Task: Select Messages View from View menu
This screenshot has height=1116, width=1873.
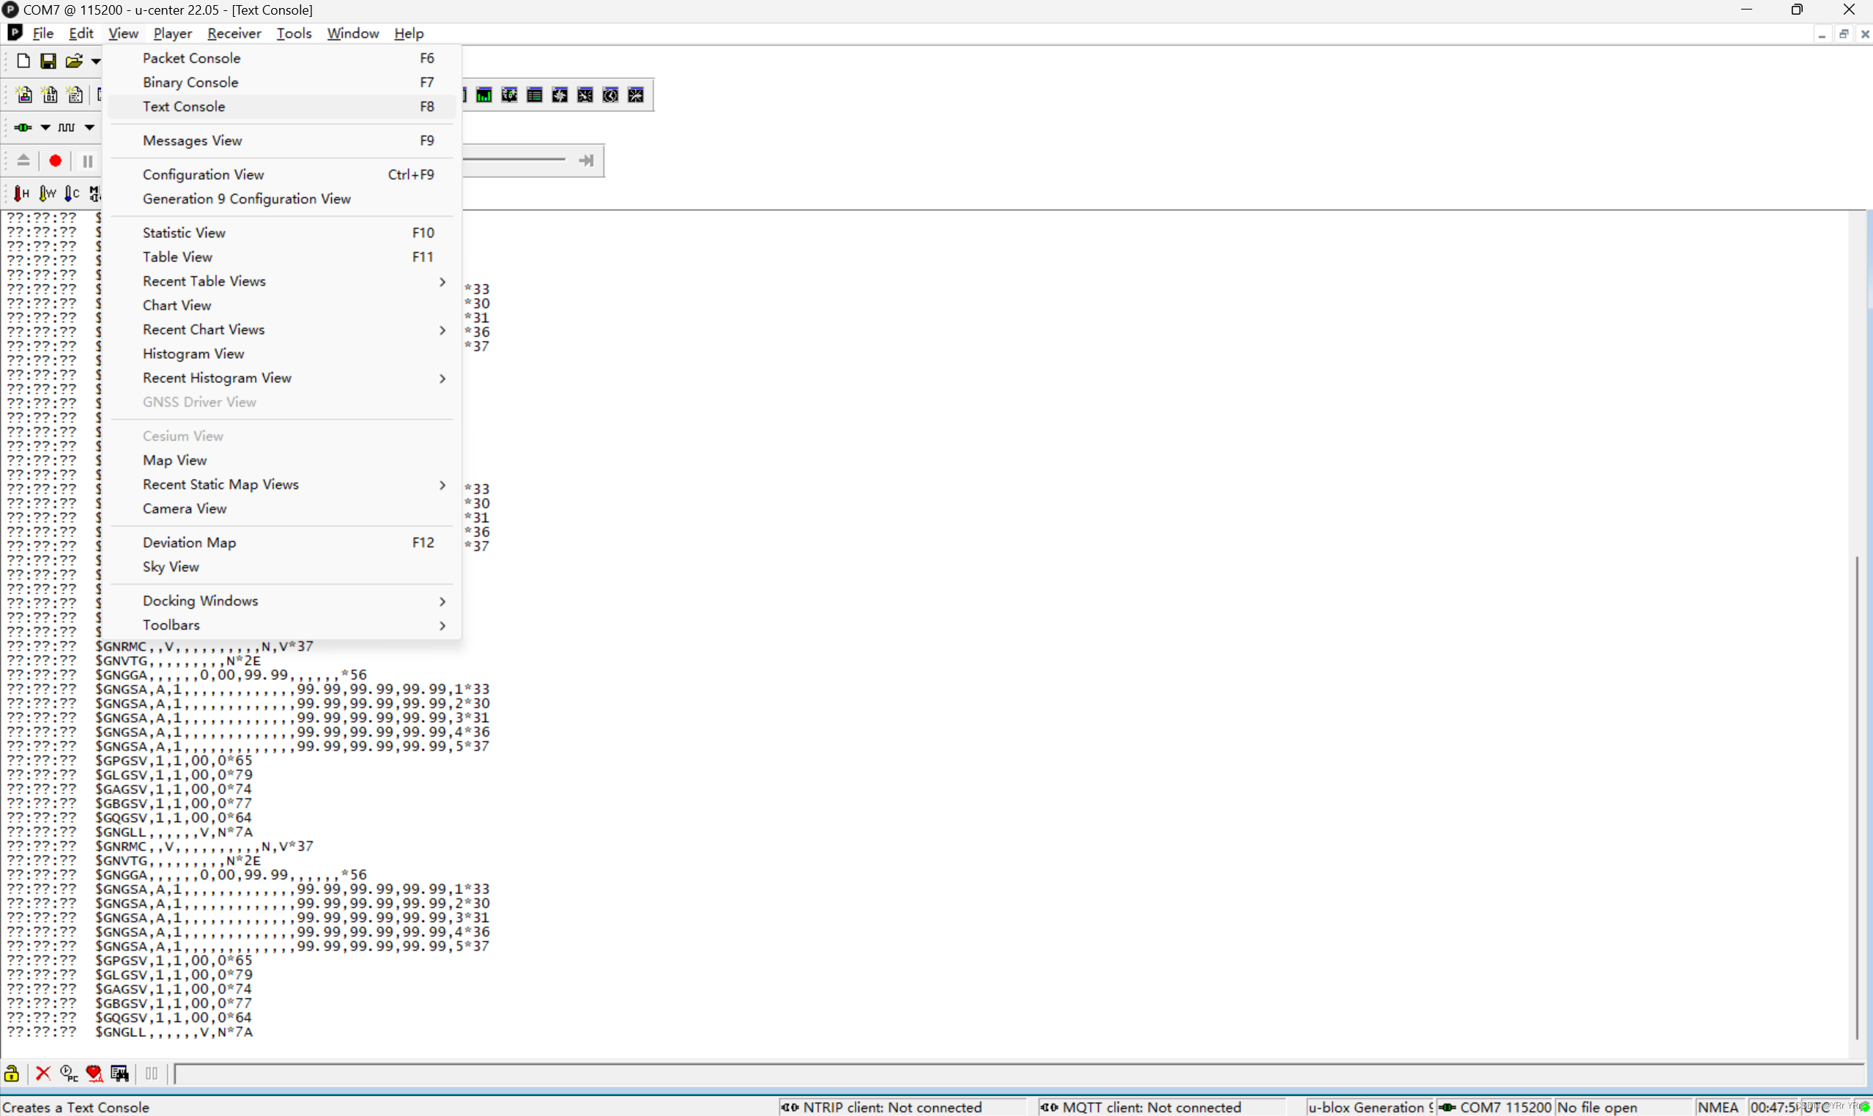Action: (193, 141)
